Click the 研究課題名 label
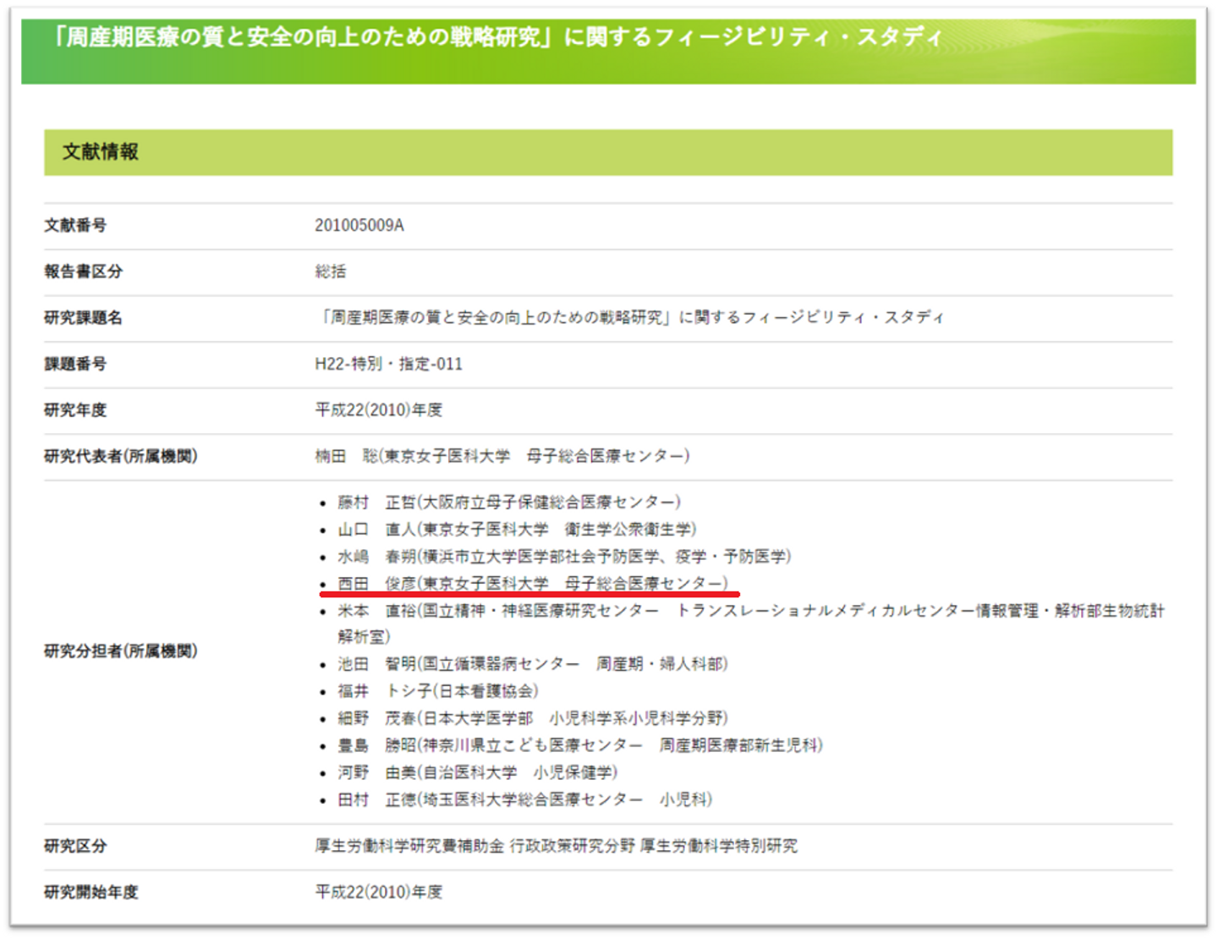Image resolution: width=1218 pixels, height=939 pixels. tap(83, 318)
